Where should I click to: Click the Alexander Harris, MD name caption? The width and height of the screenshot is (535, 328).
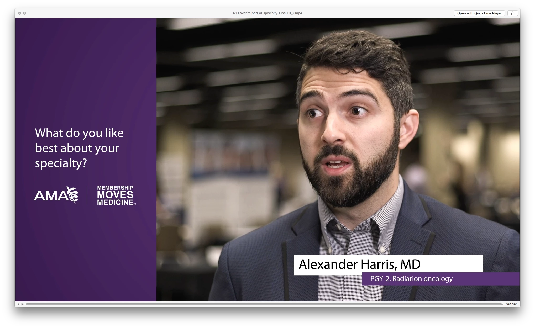[x=359, y=264]
